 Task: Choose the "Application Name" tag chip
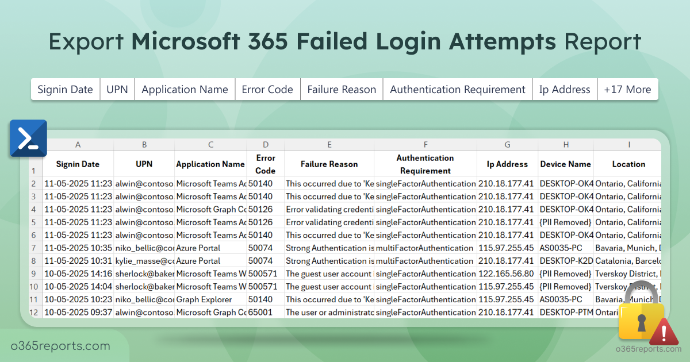[x=185, y=90]
